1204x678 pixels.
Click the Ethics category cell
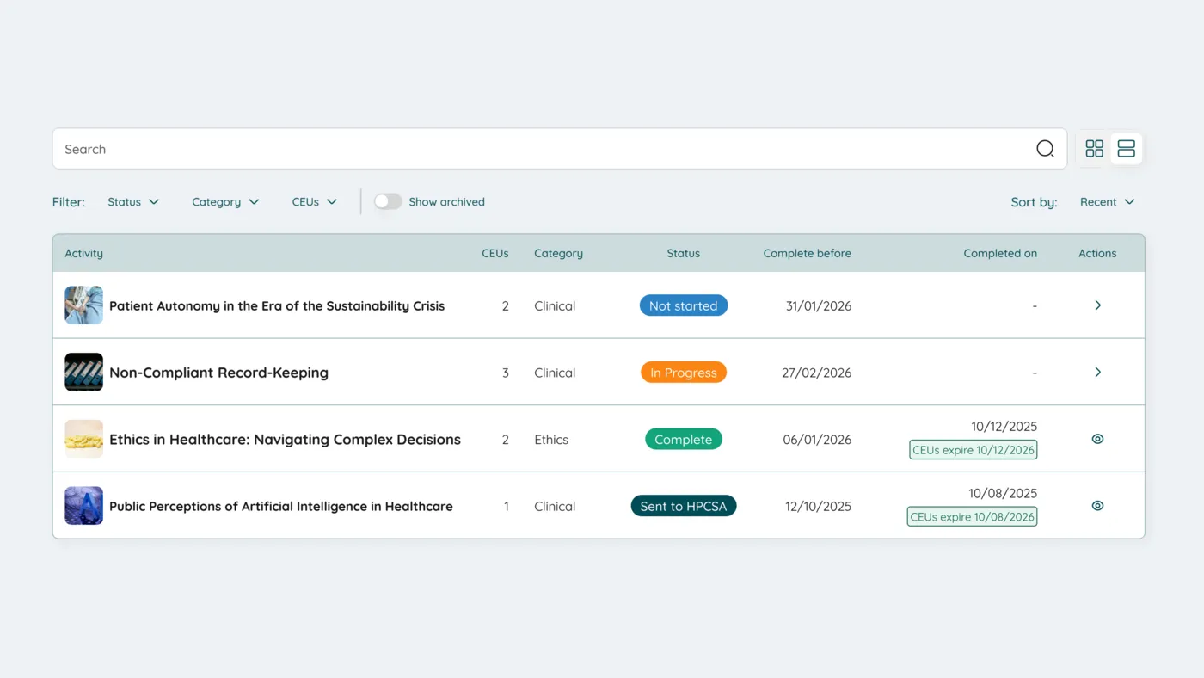coord(551,440)
